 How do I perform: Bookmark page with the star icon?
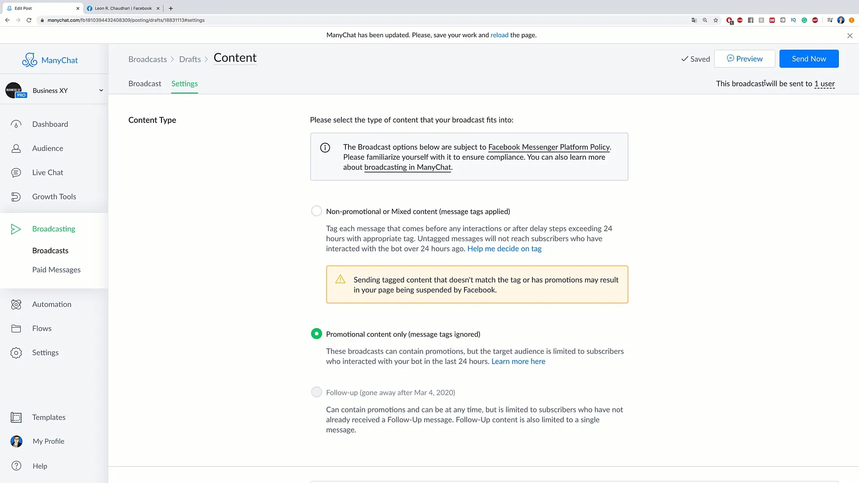click(x=716, y=20)
